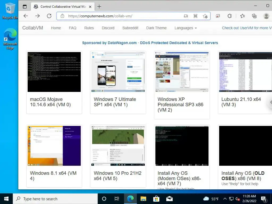The width and height of the screenshot is (272, 204).
Task: Create QR code for this page
Action: click(195, 16)
